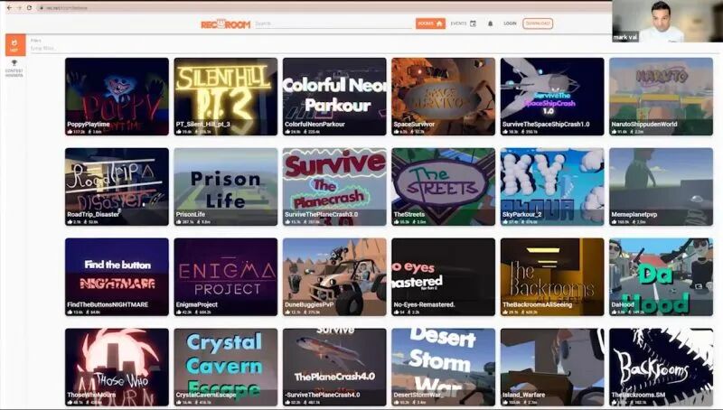Open the DesertStormWar room
Screen dimensions: 723x410
point(443,368)
